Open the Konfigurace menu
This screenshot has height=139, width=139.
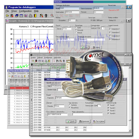tap(48, 58)
